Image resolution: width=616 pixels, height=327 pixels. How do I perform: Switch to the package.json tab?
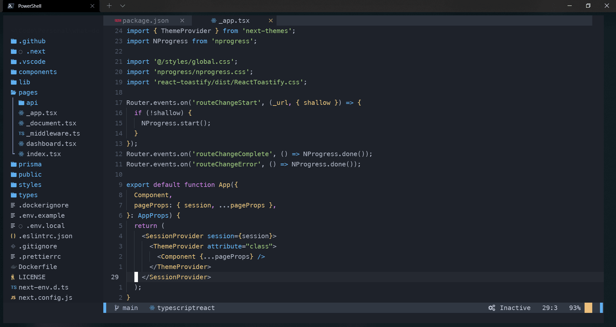click(x=145, y=21)
